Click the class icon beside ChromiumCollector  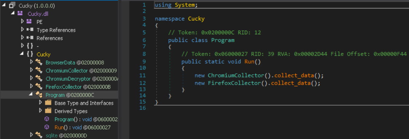tap(39, 70)
